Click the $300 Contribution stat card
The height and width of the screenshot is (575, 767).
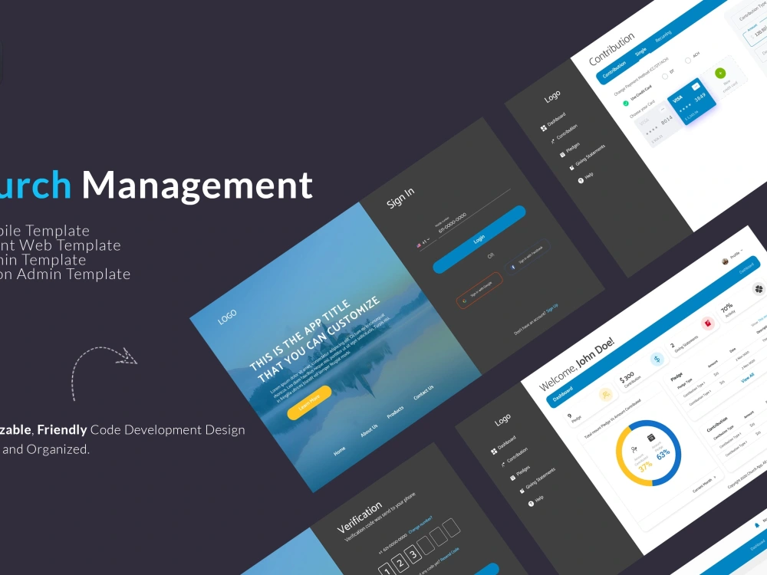tap(644, 368)
